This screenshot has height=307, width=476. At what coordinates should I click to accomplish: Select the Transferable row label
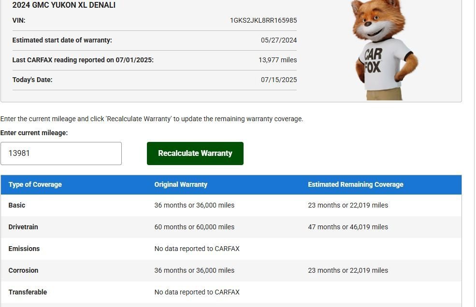point(28,292)
